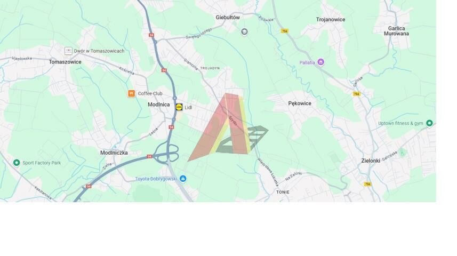
Task: Select the Modlnica town label
Action: (158, 105)
